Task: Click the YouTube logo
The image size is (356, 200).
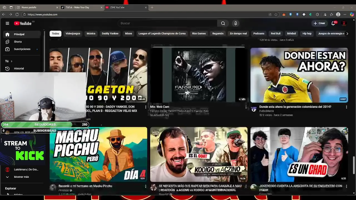Action: point(23,23)
